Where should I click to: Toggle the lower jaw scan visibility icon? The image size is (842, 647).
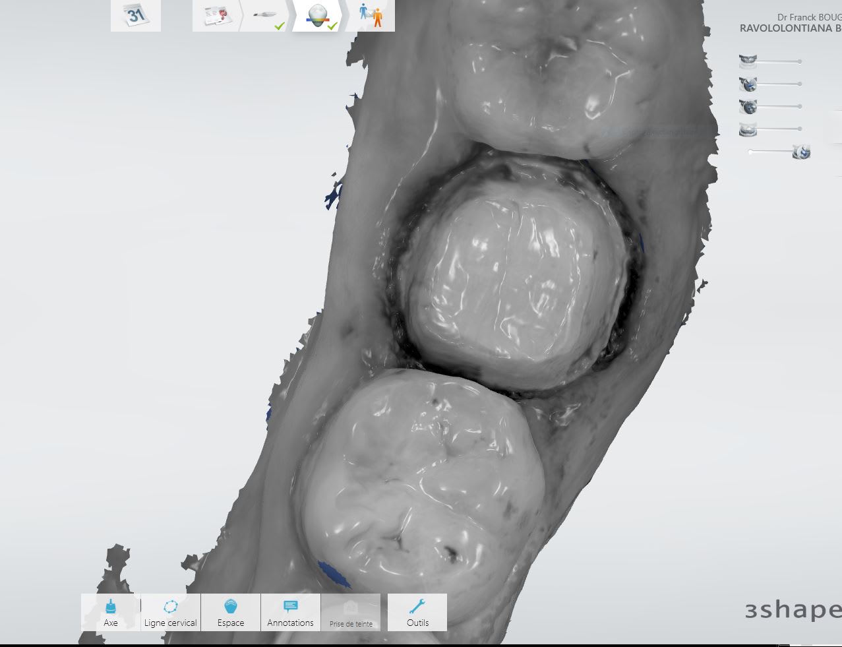pyautogui.click(x=748, y=129)
